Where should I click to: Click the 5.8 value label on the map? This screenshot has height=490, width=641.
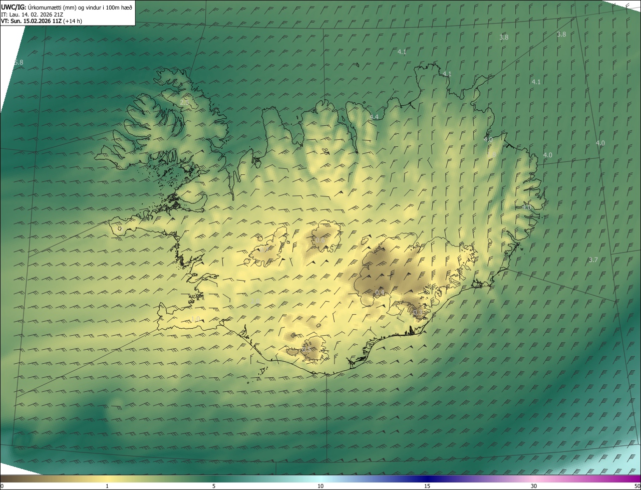pos(19,62)
